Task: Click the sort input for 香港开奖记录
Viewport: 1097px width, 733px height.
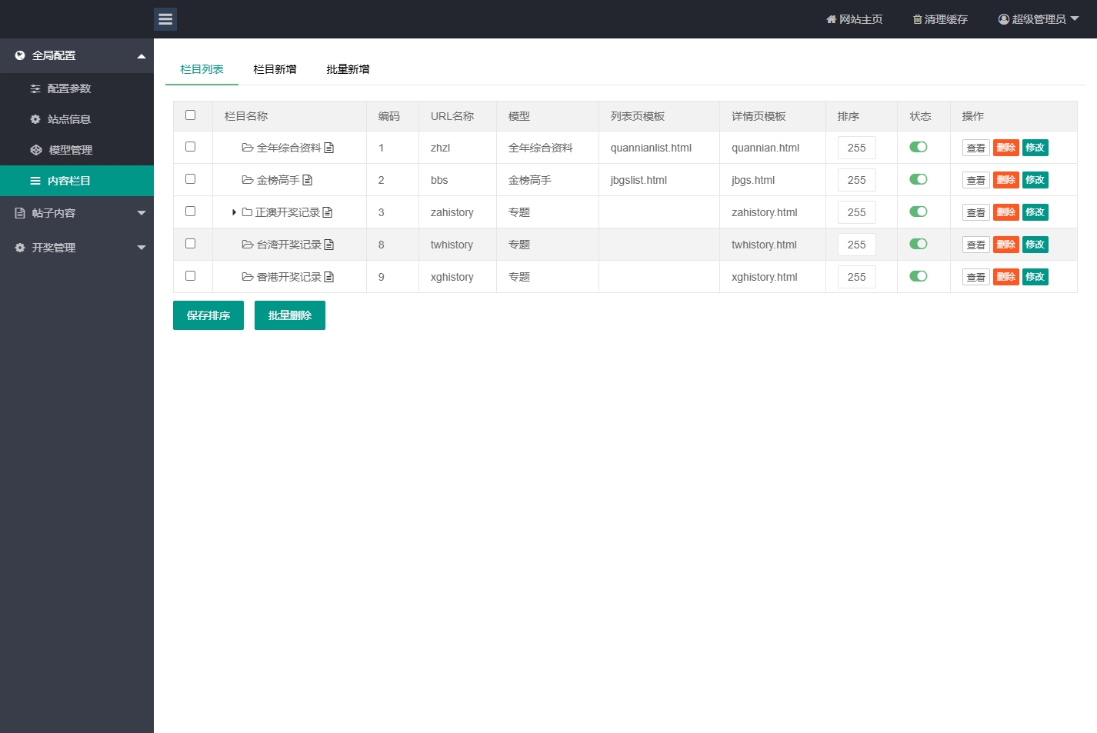Action: tap(857, 277)
